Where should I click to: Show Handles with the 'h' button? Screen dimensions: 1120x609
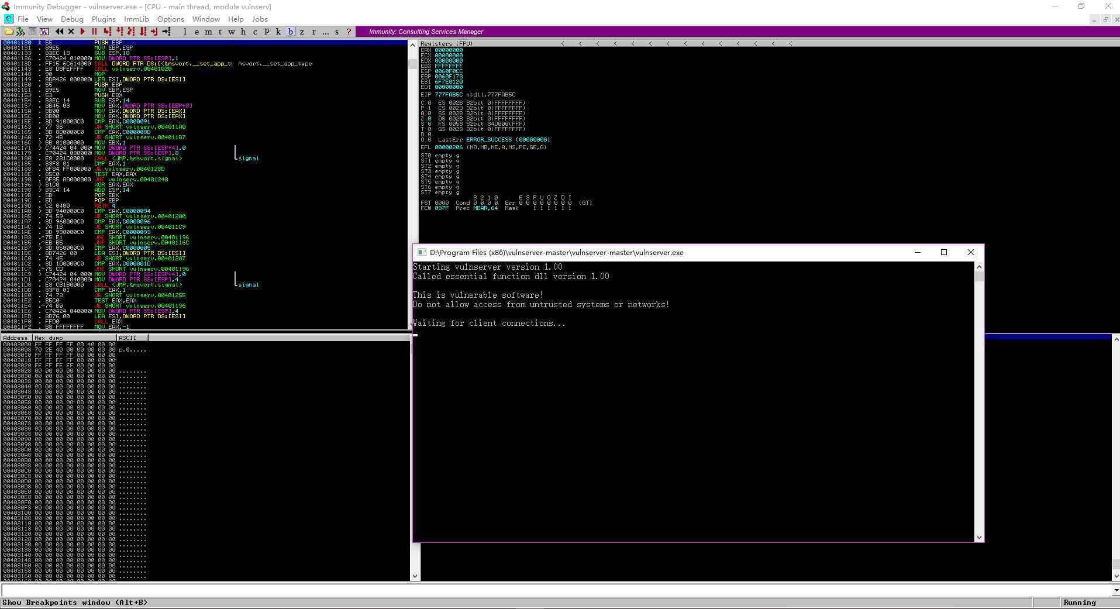pyautogui.click(x=243, y=32)
